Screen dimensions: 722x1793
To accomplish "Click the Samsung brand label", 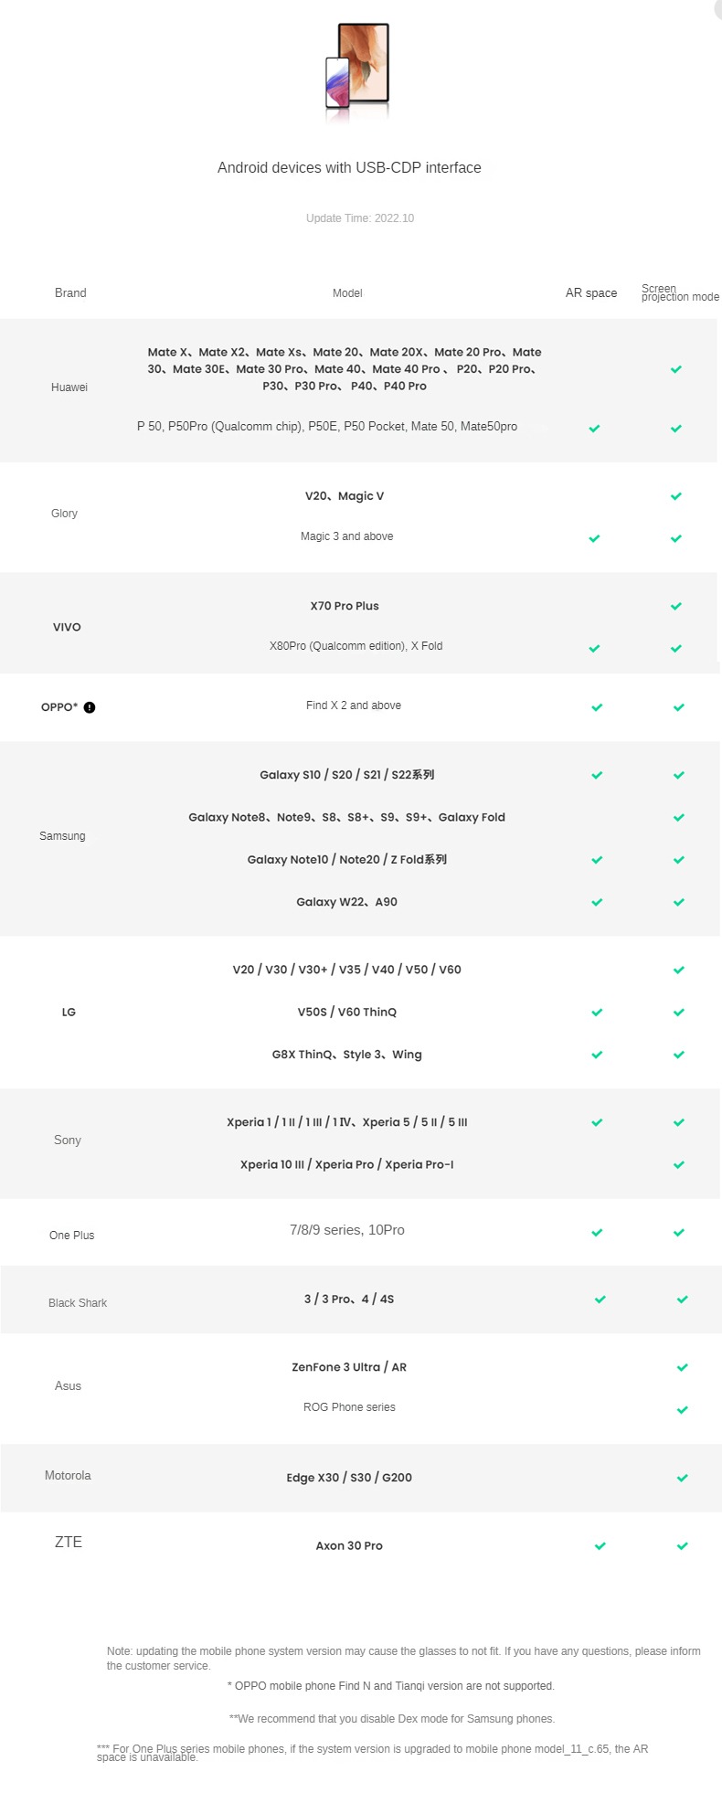I will [x=62, y=836].
